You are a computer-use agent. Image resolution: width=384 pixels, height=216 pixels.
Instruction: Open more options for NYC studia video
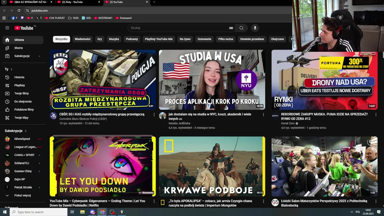click(x=263, y=115)
